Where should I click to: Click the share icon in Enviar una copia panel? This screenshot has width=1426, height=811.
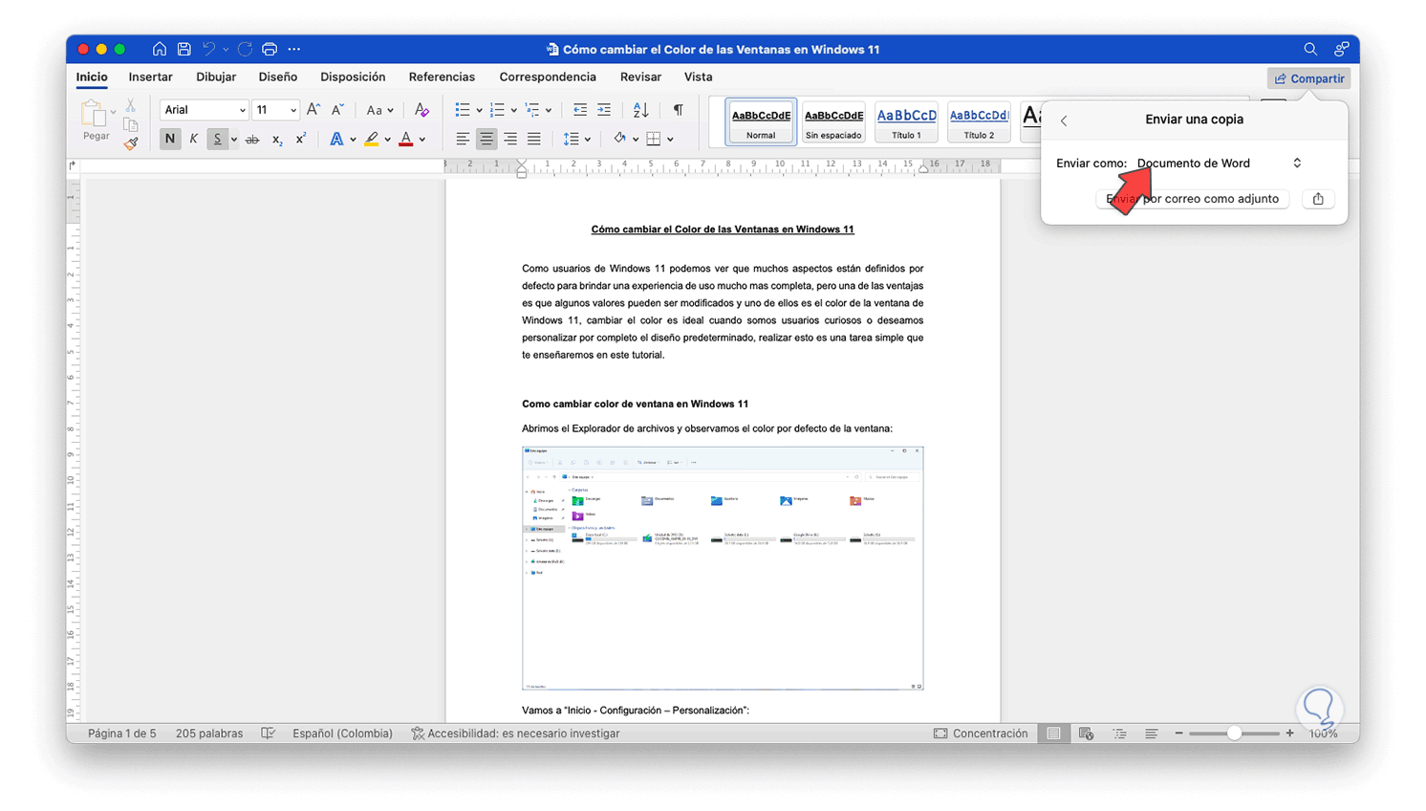1318,199
